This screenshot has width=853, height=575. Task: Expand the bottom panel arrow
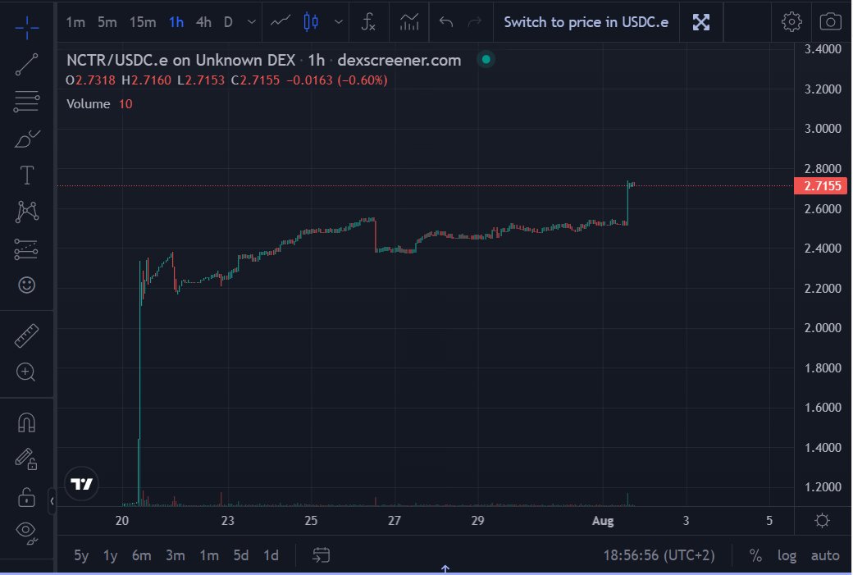[445, 568]
